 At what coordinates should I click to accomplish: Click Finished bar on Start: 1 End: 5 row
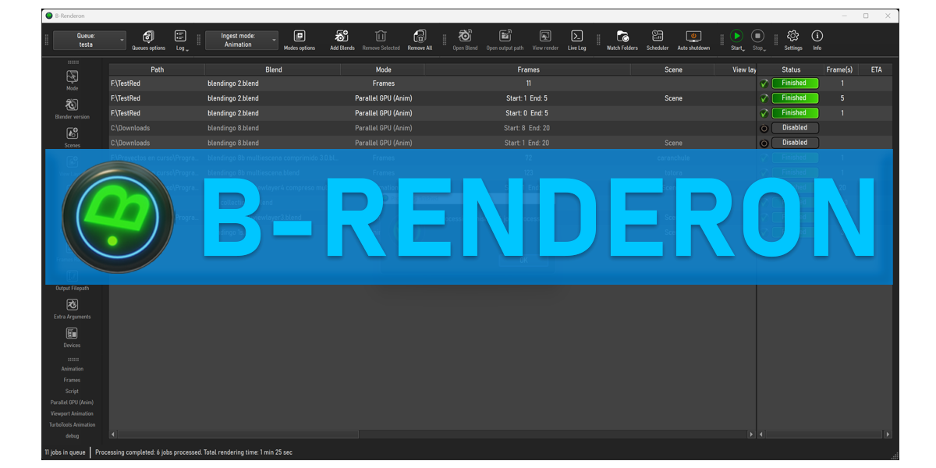tap(795, 97)
